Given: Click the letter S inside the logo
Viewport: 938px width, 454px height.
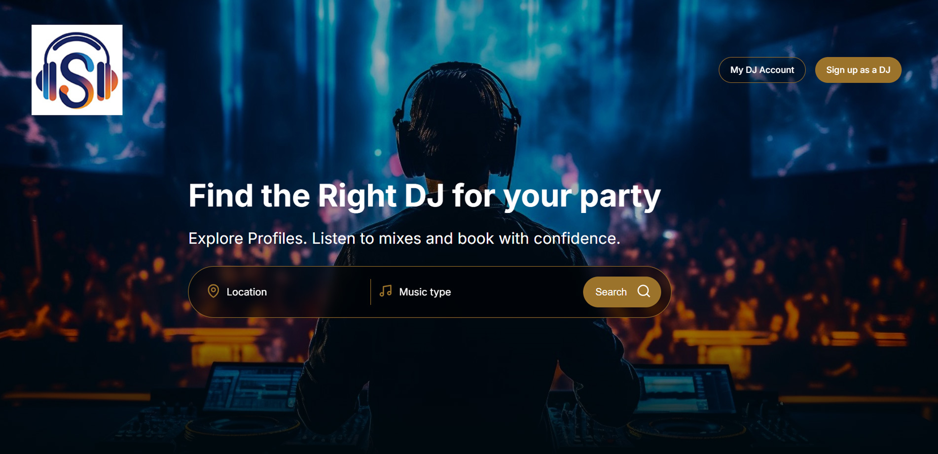Looking at the screenshot, I should (x=77, y=79).
